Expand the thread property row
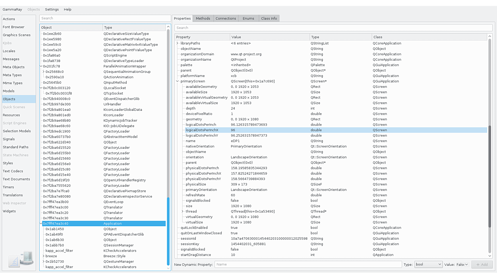 [183, 211]
